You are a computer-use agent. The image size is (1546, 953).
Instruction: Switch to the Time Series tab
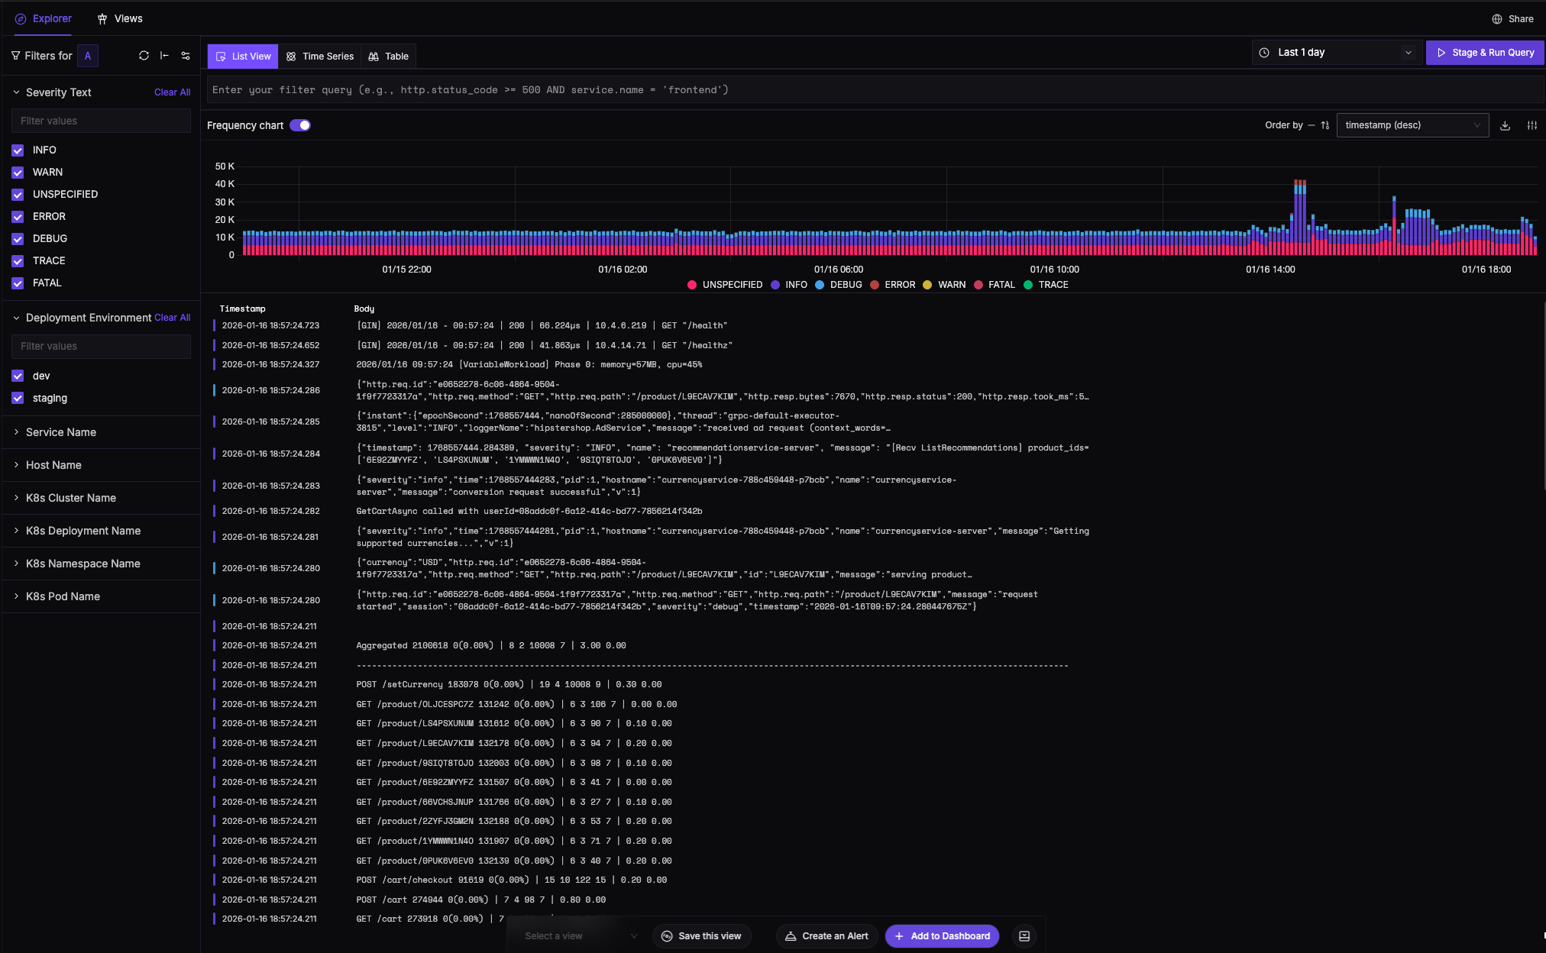[x=319, y=57]
